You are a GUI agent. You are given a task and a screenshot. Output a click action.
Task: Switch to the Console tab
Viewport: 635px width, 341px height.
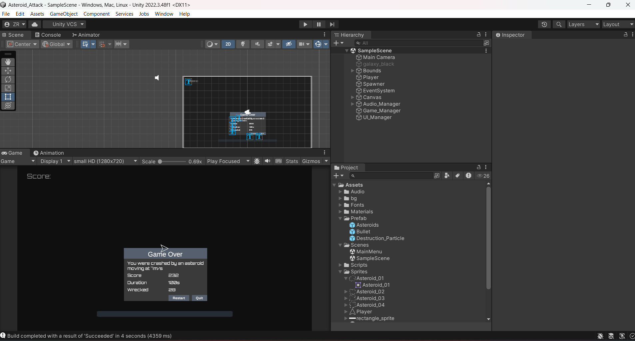[48, 35]
